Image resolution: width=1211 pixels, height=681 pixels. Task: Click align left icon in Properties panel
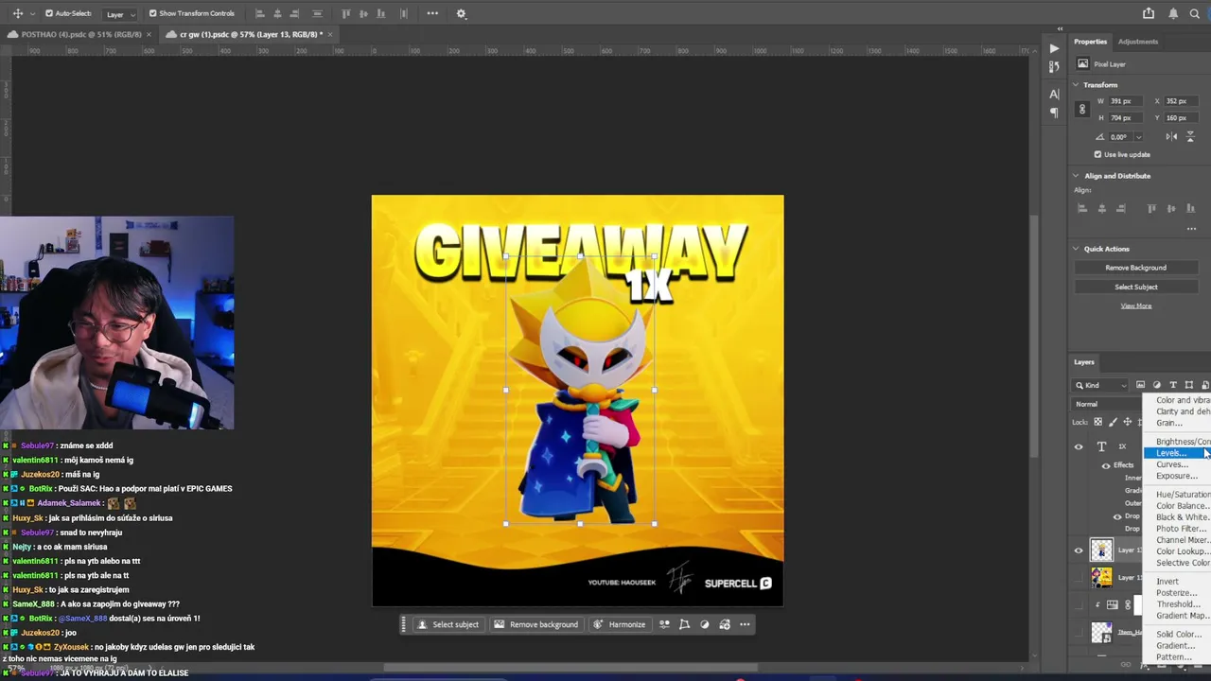click(1082, 208)
